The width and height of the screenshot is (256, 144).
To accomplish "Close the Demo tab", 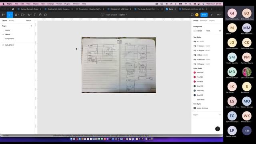I will (175, 9).
